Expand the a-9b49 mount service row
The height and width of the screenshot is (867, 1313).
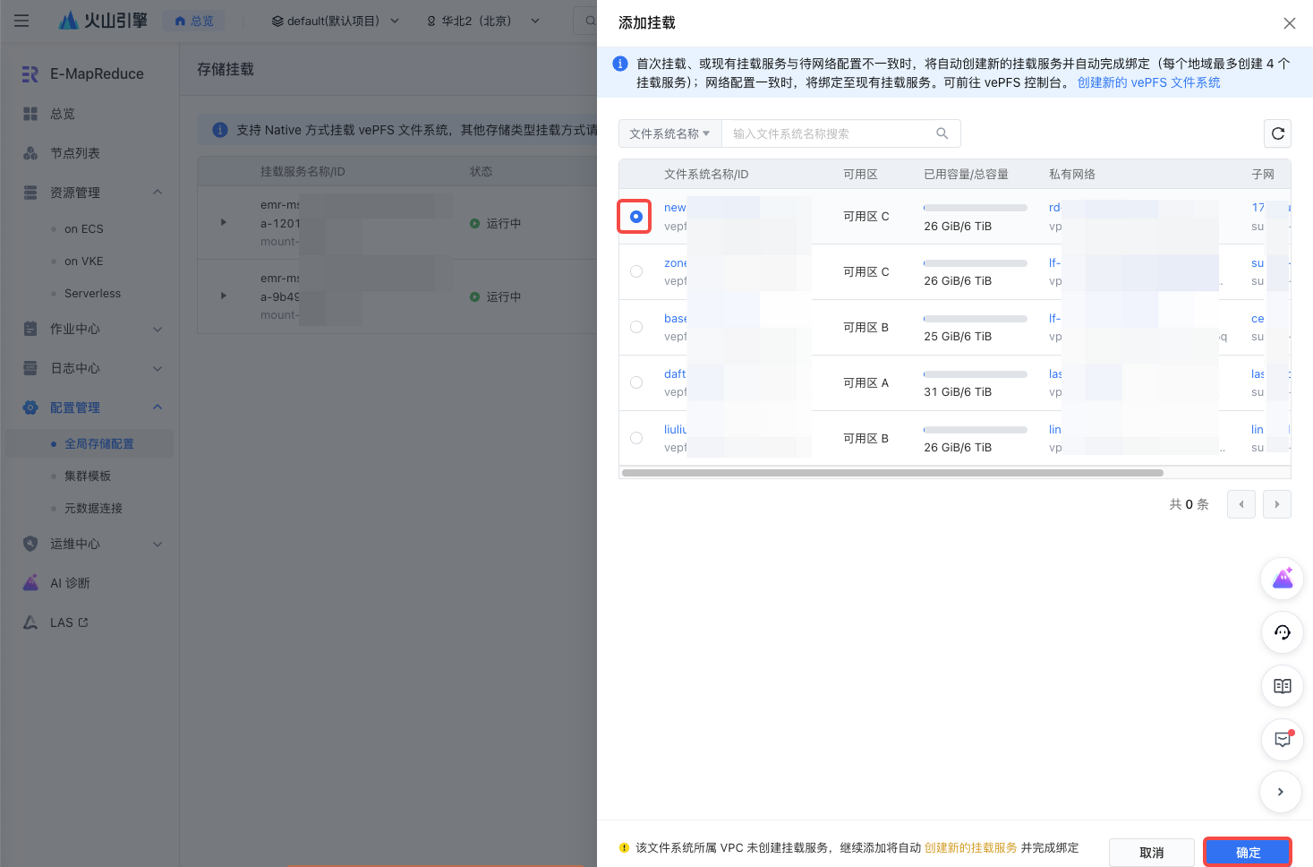coord(224,296)
